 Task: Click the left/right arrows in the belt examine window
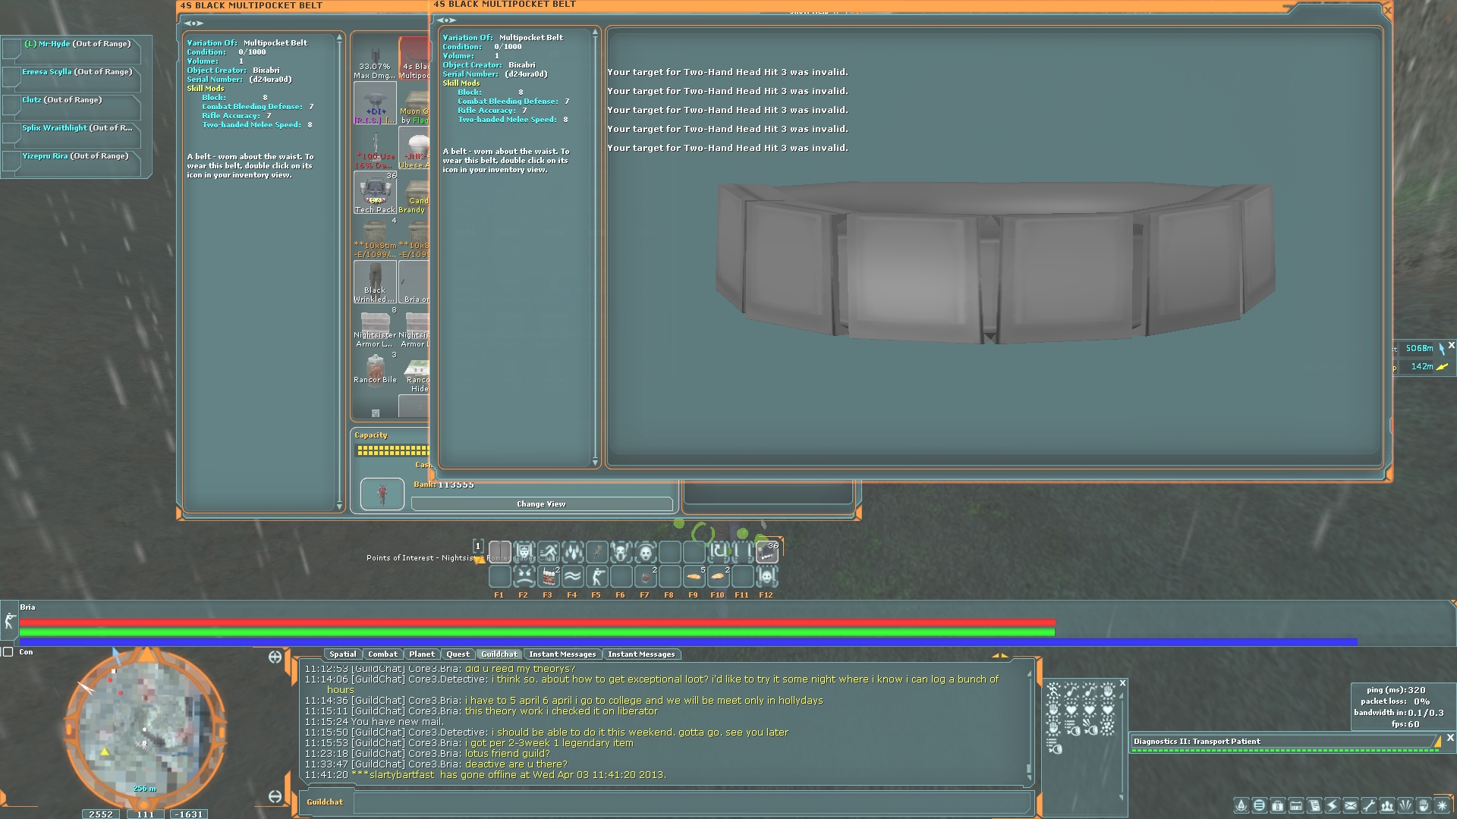coord(446,20)
